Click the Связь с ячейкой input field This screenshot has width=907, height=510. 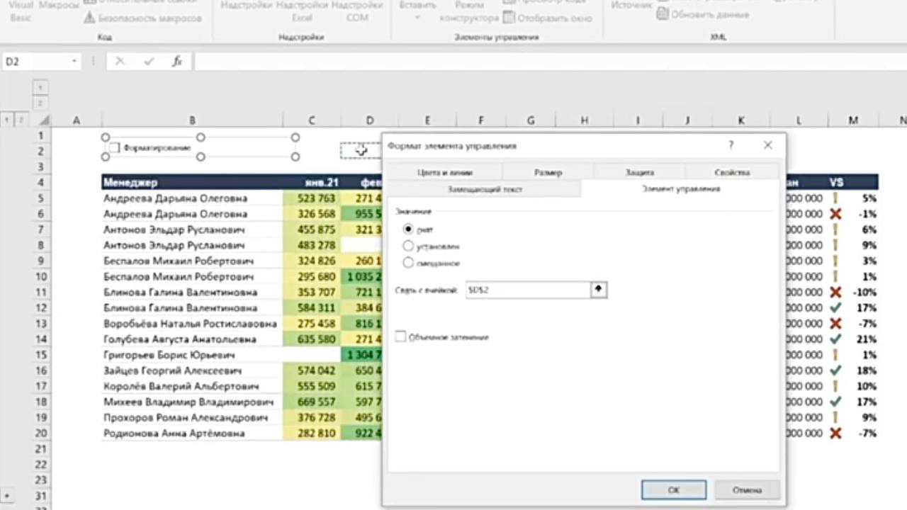pyautogui.click(x=528, y=290)
